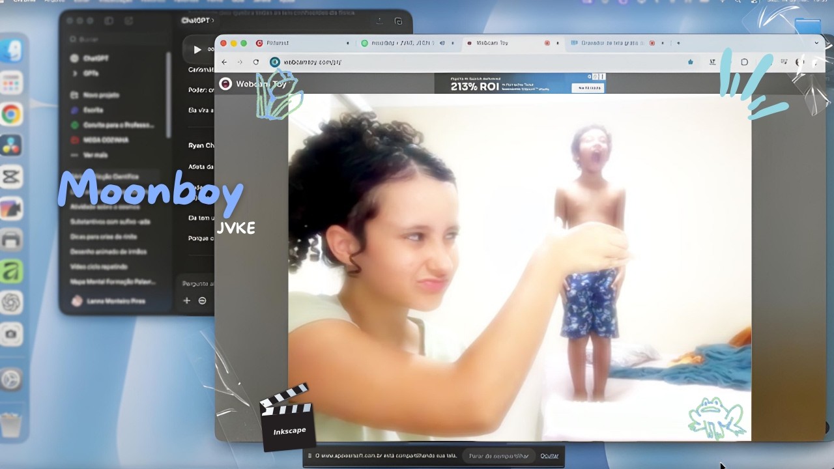The height and width of the screenshot is (469, 834).
Task: Switch to the second Chrome tab playing audio
Action: (x=408, y=43)
